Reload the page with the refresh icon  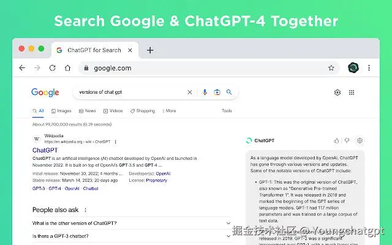pos(52,68)
